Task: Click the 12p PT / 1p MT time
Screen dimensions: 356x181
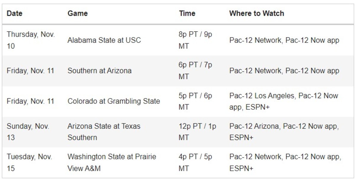Action: click(198, 132)
